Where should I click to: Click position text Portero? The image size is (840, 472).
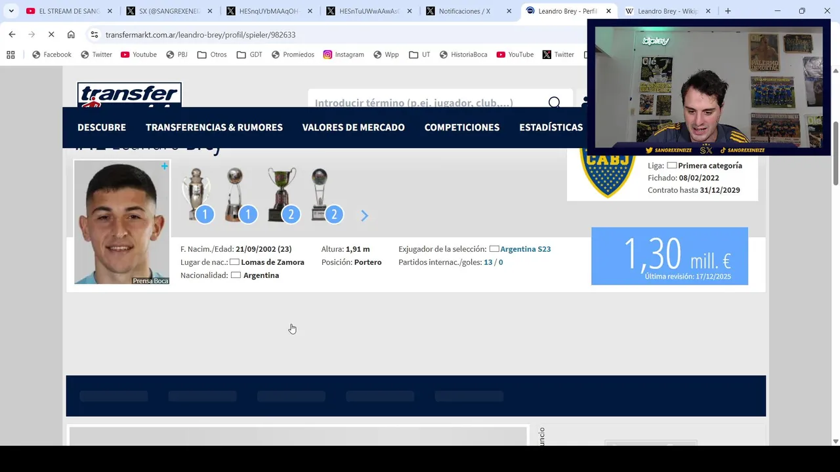(x=367, y=262)
